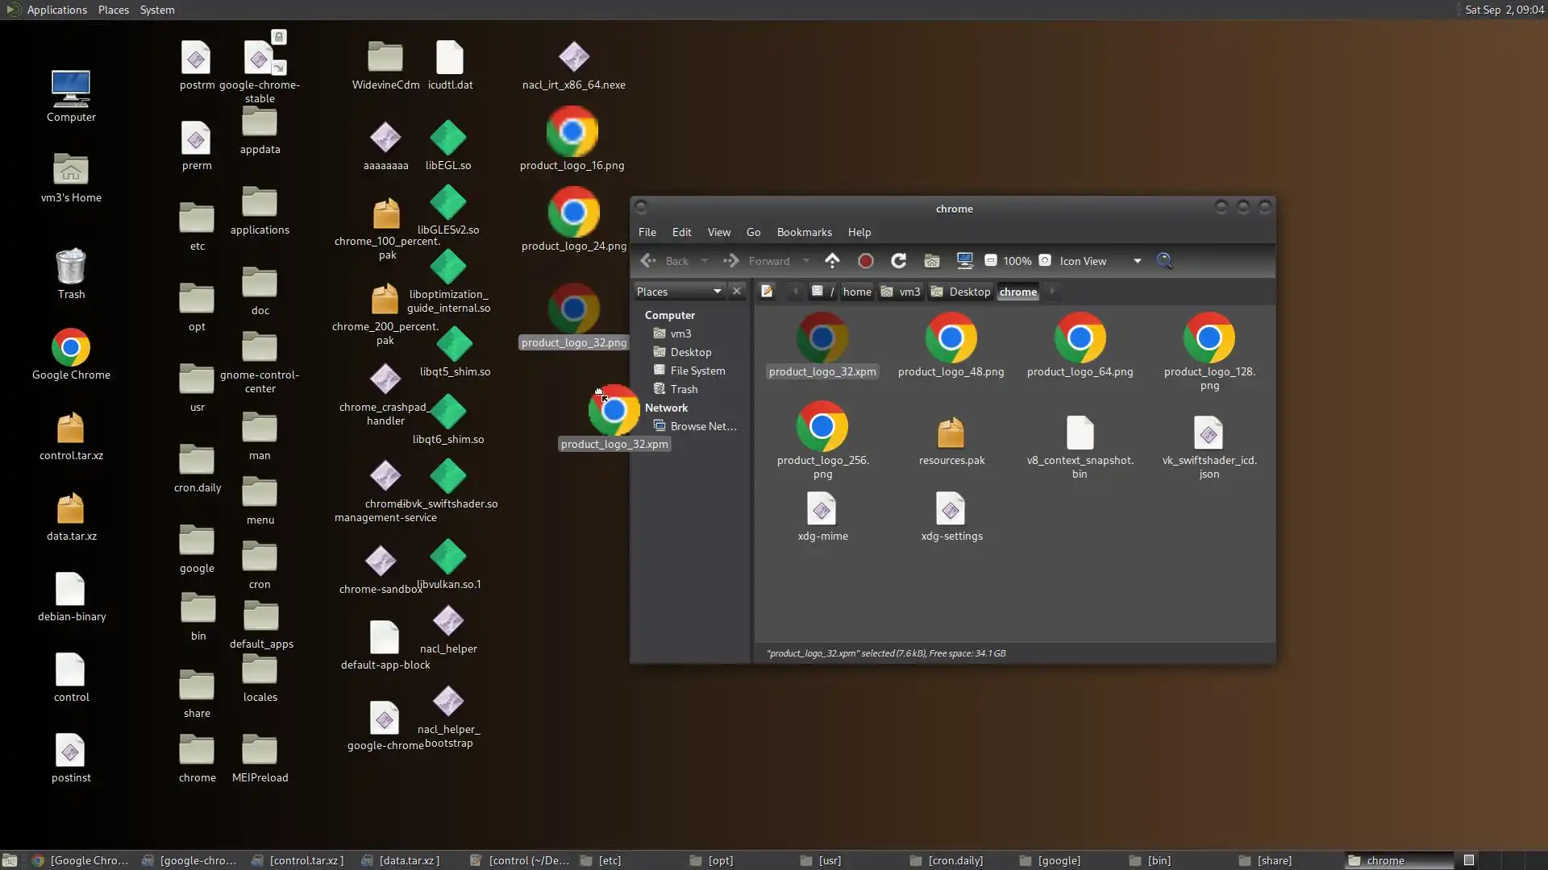Viewport: 1548px width, 870px height.
Task: Select File System in the Places sidebar
Action: click(697, 371)
